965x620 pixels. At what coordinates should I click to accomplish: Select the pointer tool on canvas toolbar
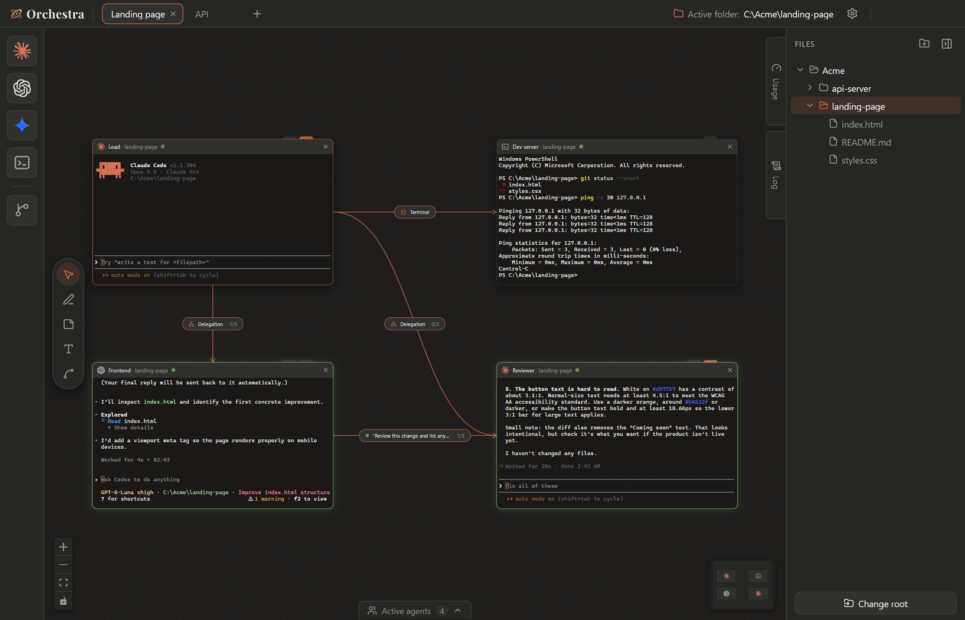pyautogui.click(x=68, y=275)
